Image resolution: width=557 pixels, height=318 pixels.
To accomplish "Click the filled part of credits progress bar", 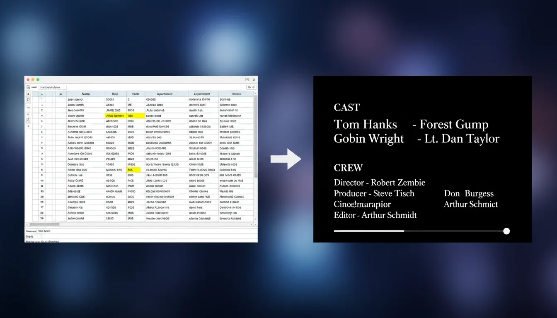I will 369,231.
